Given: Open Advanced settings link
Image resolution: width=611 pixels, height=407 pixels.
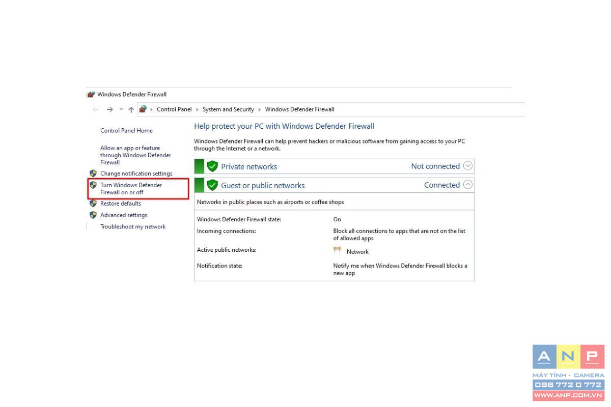Looking at the screenshot, I should [124, 215].
